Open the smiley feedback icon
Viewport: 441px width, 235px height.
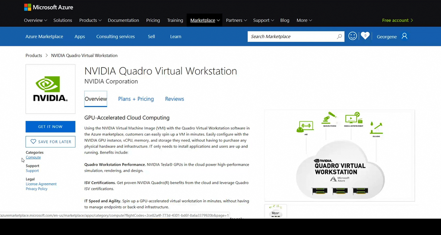[x=352, y=36]
